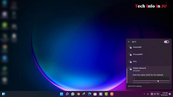The image size is (173, 97).
Task: Click the SSID name input field
Action: click(x=151, y=78)
